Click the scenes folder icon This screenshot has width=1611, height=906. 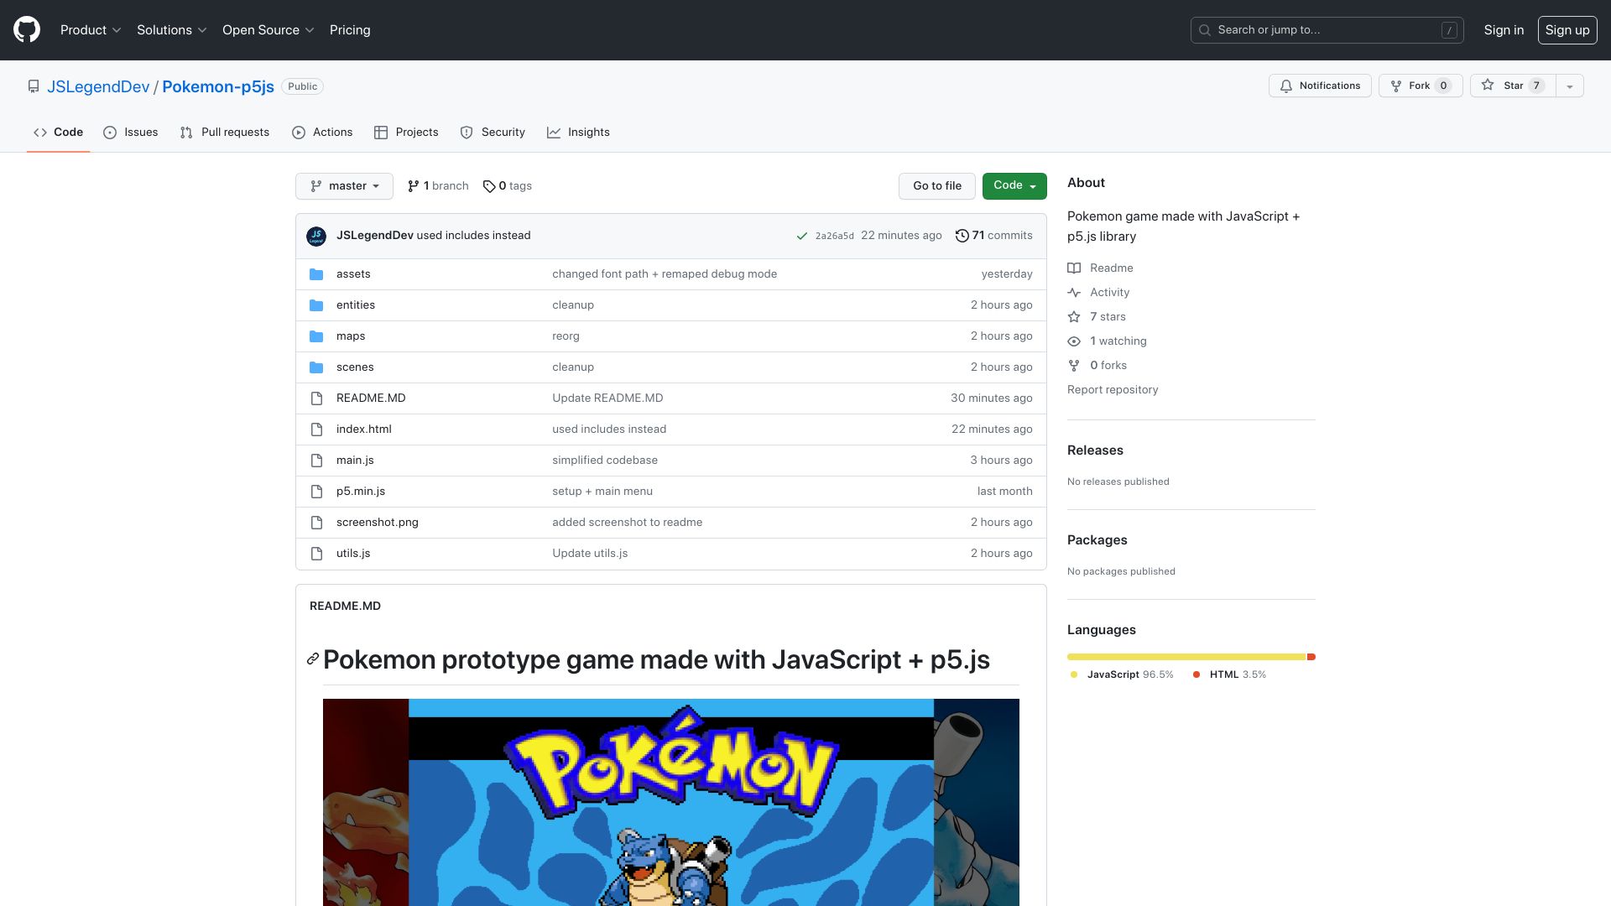(x=316, y=367)
